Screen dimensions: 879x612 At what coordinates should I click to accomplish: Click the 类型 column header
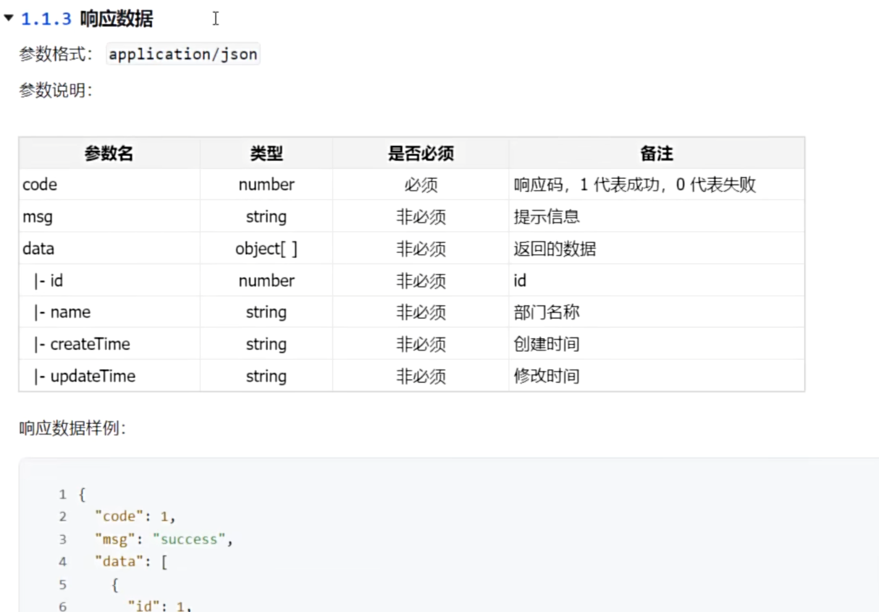click(x=266, y=153)
